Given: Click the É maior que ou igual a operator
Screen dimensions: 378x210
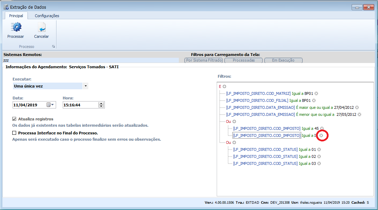Looking at the screenshot, I should (314, 107).
